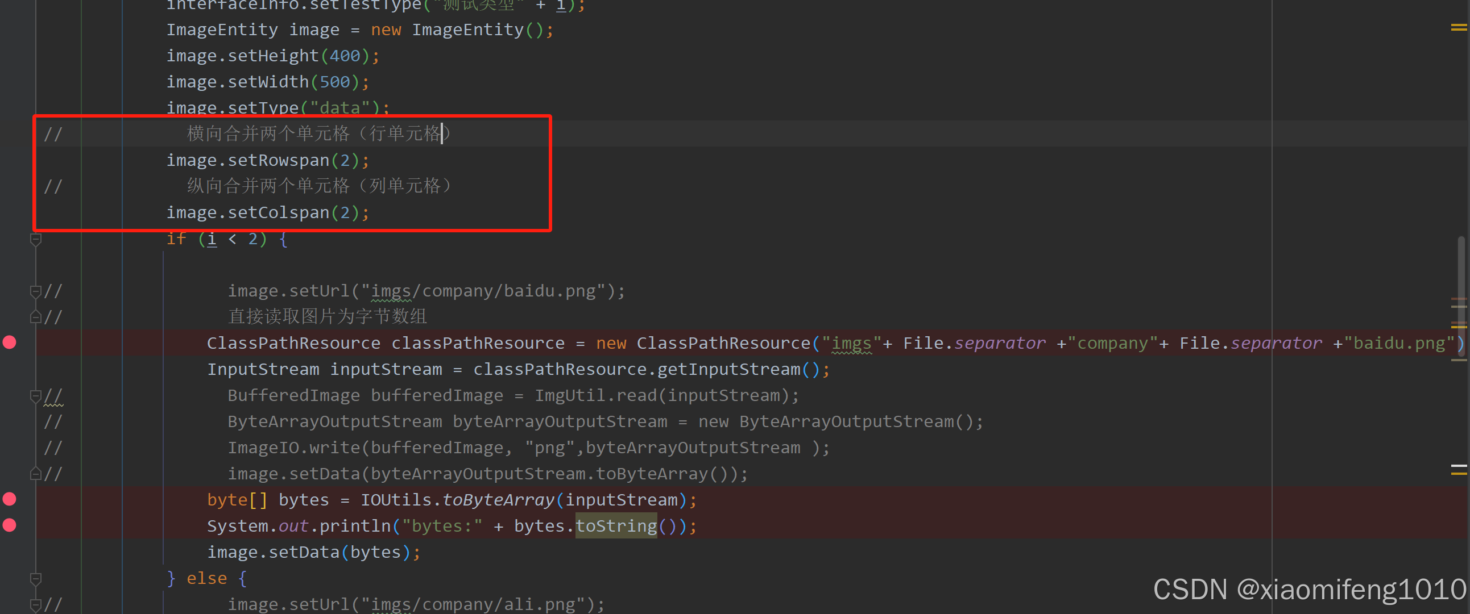Collapse the else block fold marker
This screenshot has width=1470, height=614.
[35, 579]
